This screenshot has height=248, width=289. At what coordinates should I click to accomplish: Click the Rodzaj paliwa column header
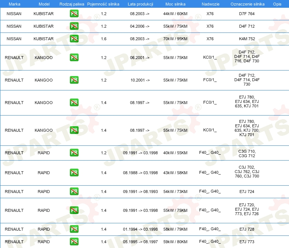coord(72,4)
